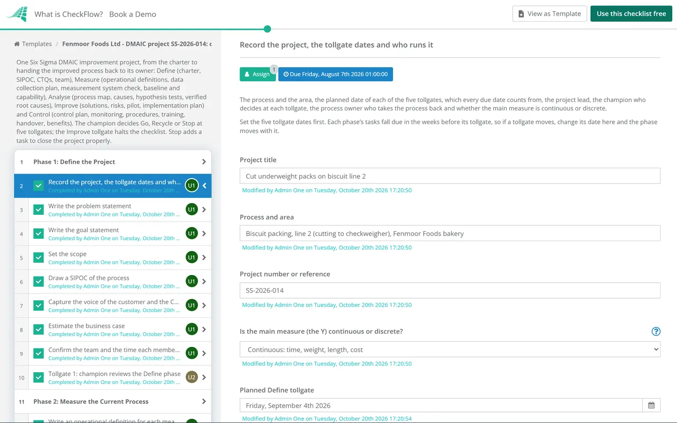Click the View as Template button
This screenshot has width=677, height=423.
[550, 14]
